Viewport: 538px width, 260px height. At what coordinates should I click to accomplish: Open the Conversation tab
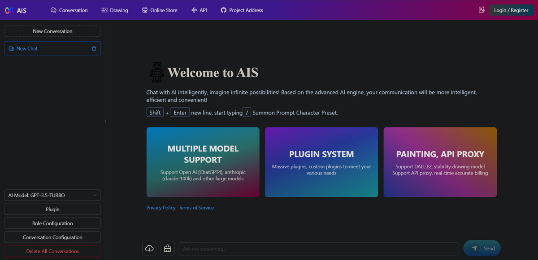tap(69, 10)
